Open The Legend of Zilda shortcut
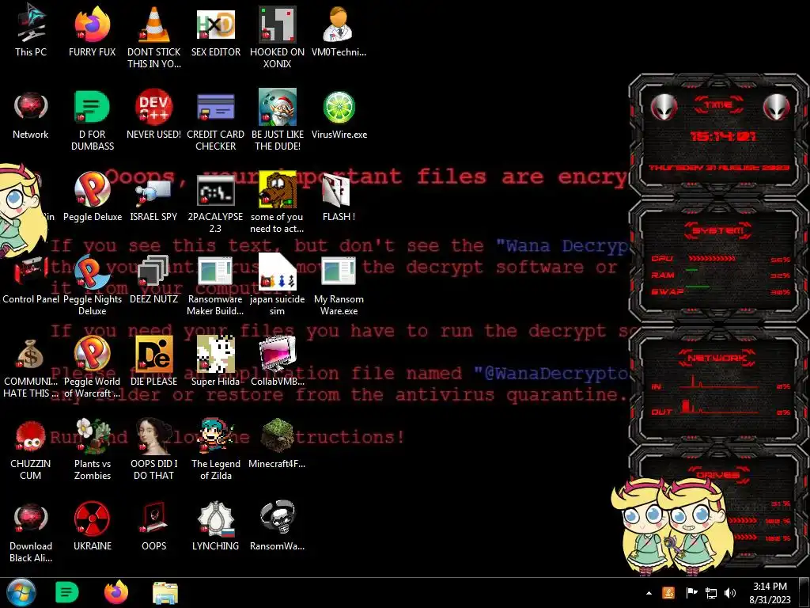Image resolution: width=810 pixels, height=608 pixels. (215, 449)
